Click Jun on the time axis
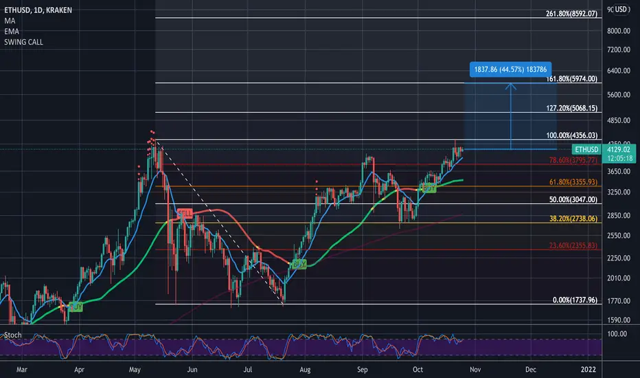The height and width of the screenshot is (378, 640). (192, 370)
